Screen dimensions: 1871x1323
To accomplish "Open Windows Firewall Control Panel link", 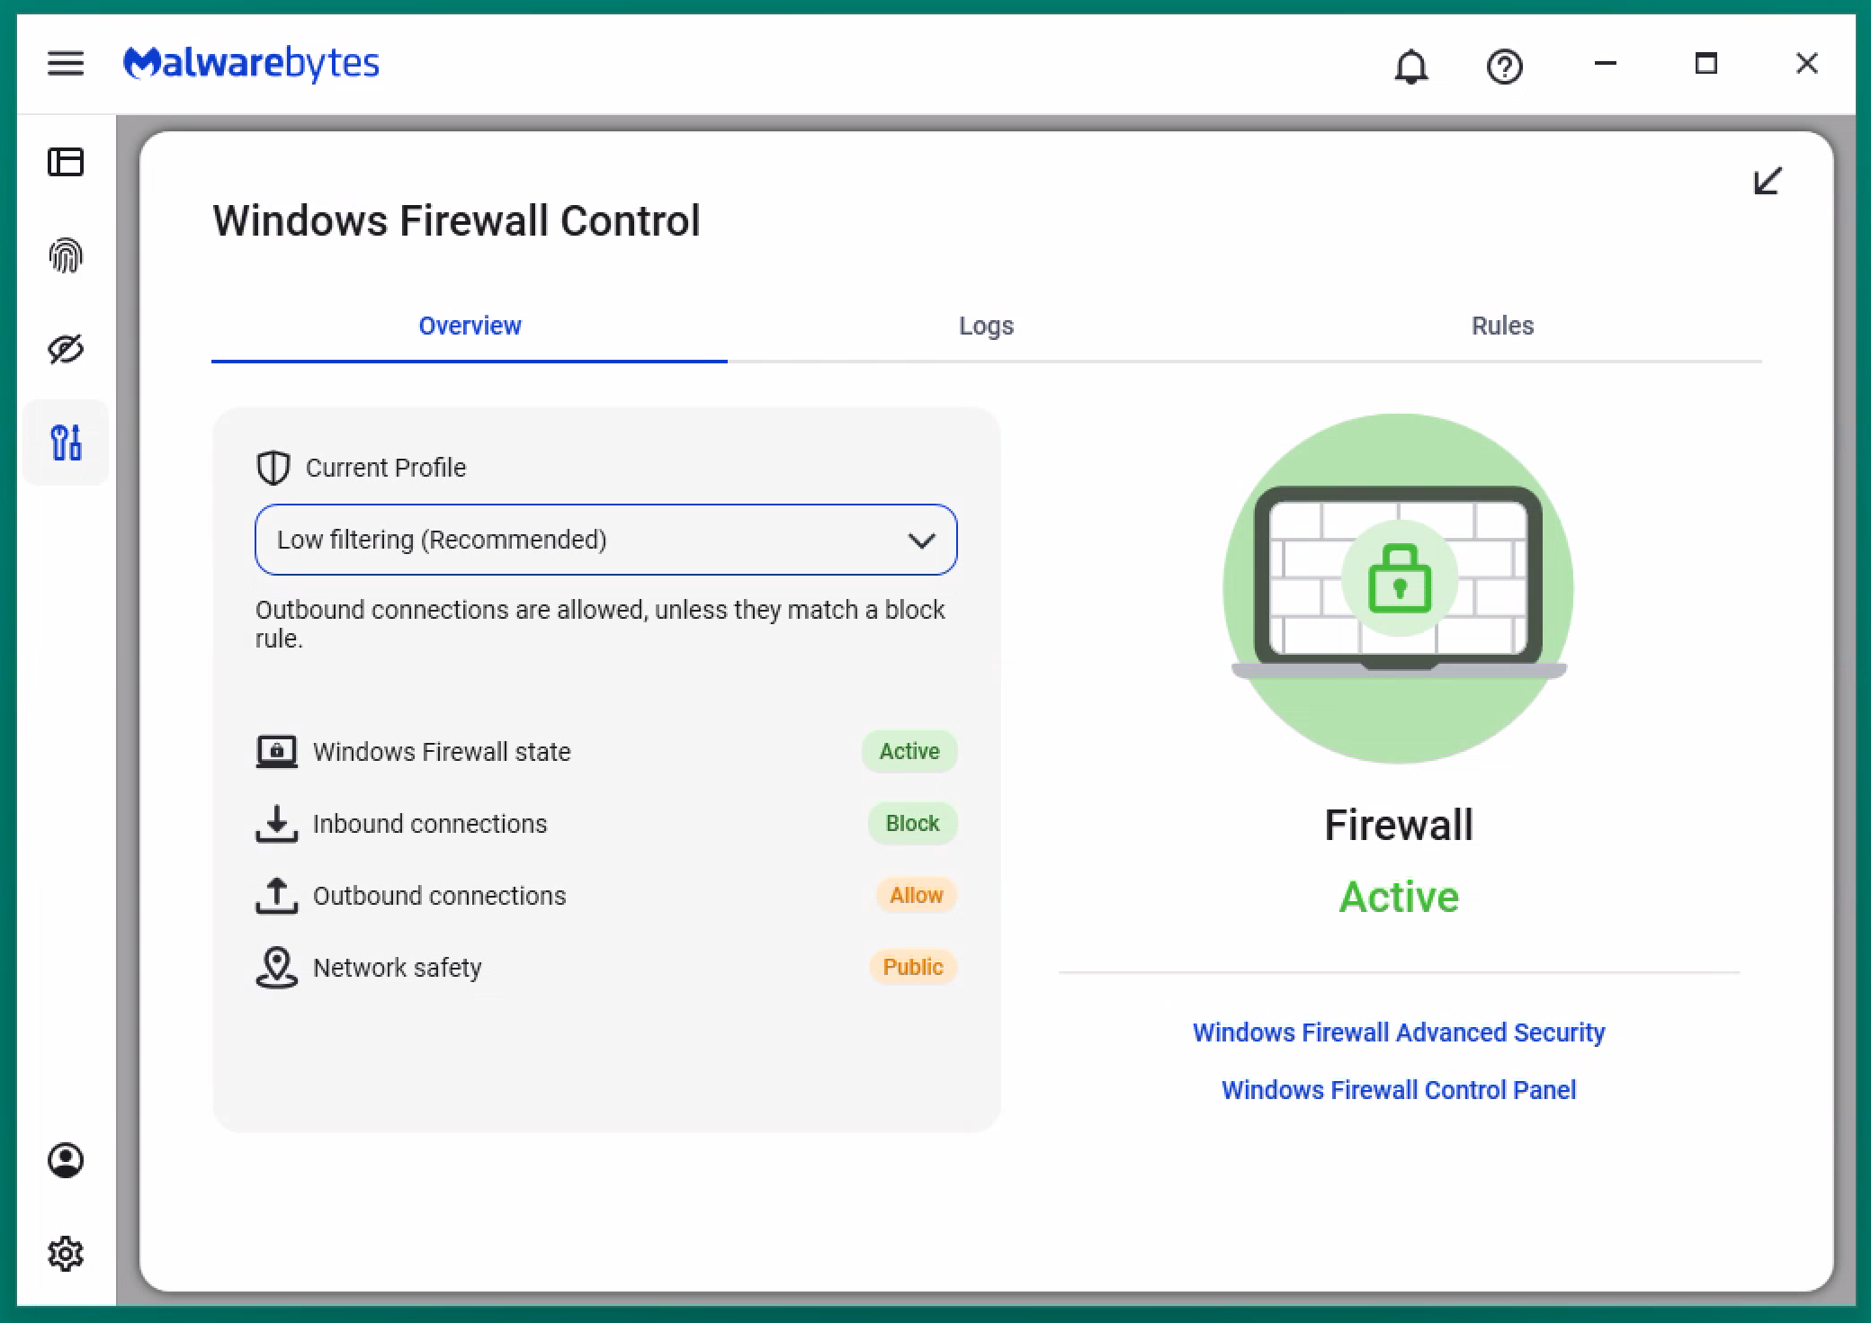I will click(x=1399, y=1090).
